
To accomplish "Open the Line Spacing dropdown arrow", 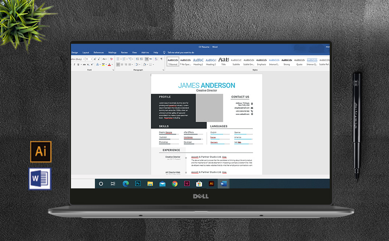I will (x=139, y=65).
